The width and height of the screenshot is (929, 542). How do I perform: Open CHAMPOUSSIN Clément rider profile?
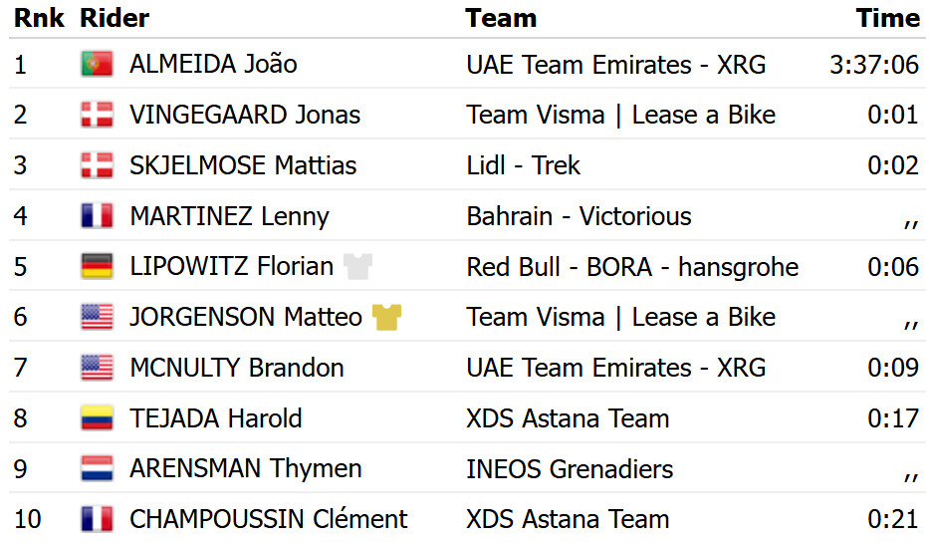click(x=269, y=519)
